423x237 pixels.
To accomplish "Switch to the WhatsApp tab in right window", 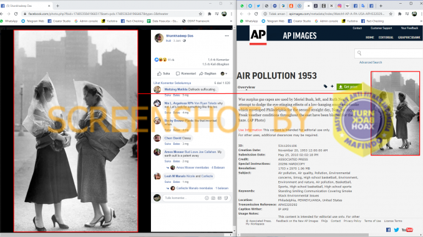I will click(x=242, y=6).
